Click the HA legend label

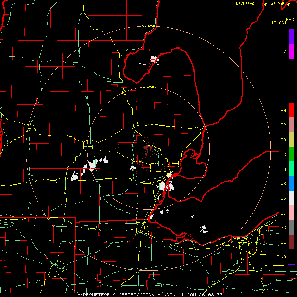click(x=283, y=111)
